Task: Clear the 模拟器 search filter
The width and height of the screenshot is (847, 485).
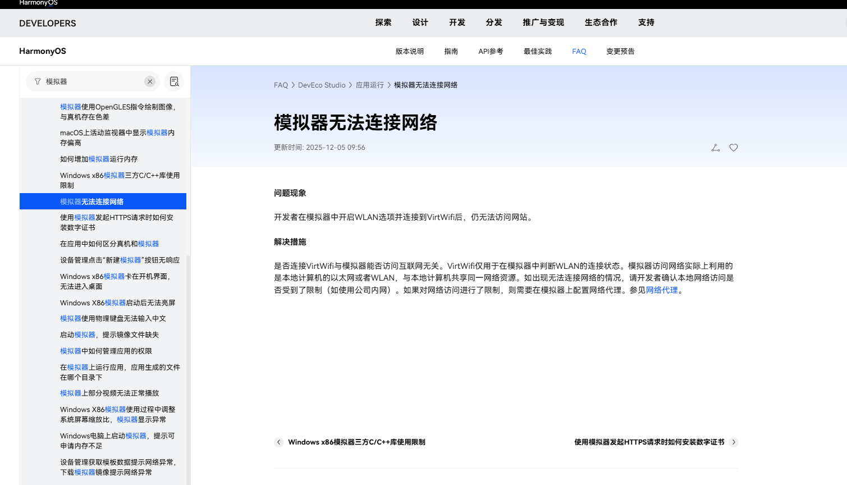Action: [150, 81]
